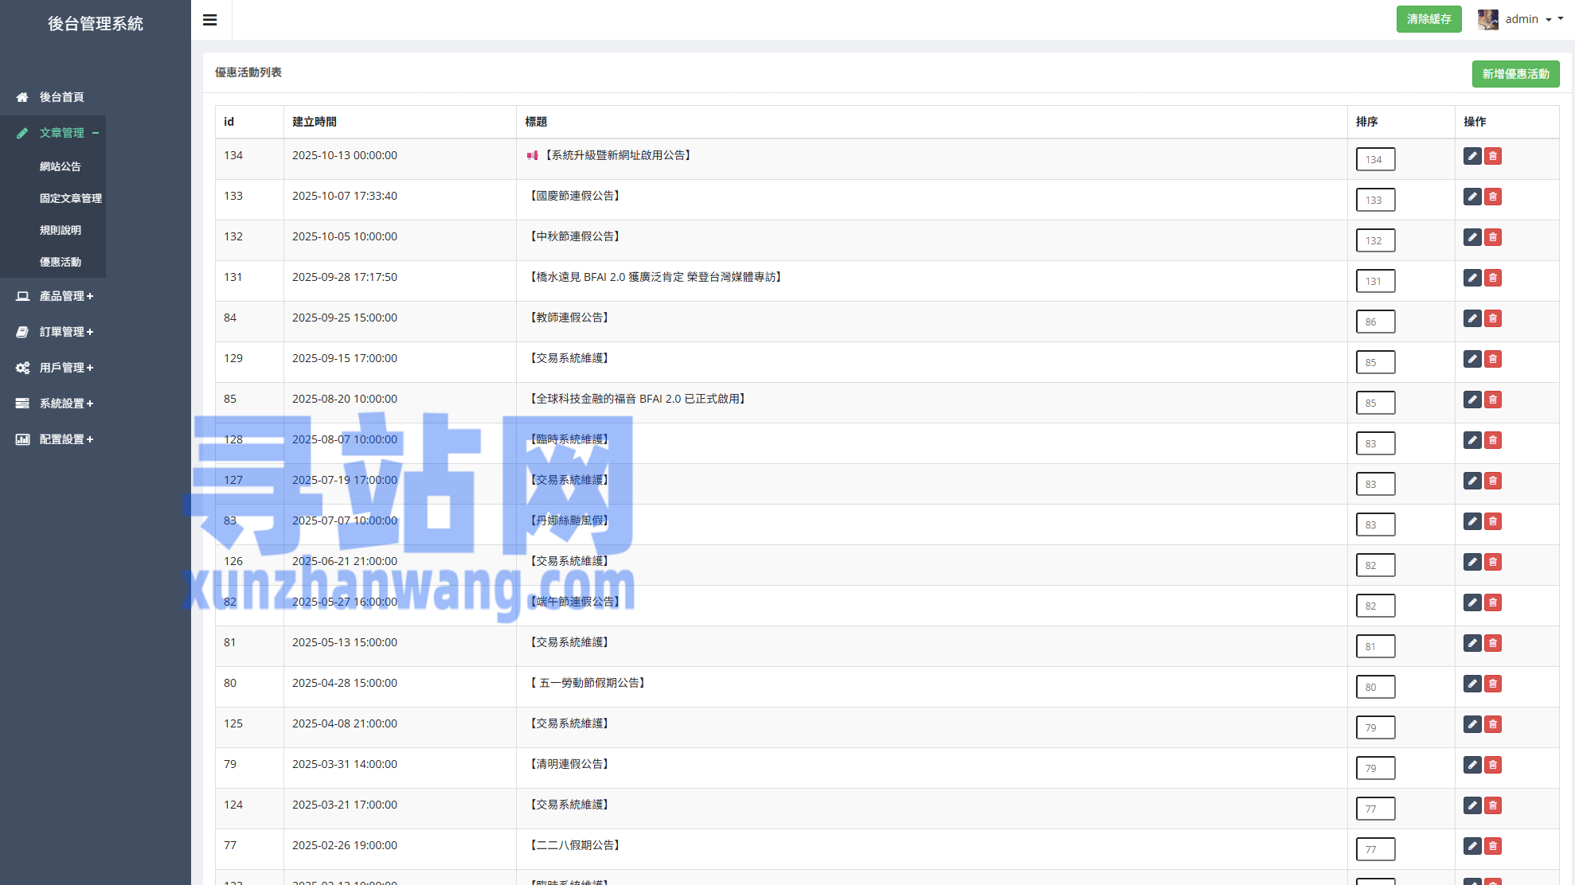This screenshot has width=1575, height=885.
Task: Click the 清除緩存 button
Action: pos(1428,19)
